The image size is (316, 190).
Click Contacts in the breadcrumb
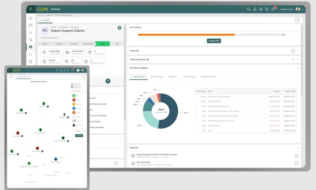[49, 15]
